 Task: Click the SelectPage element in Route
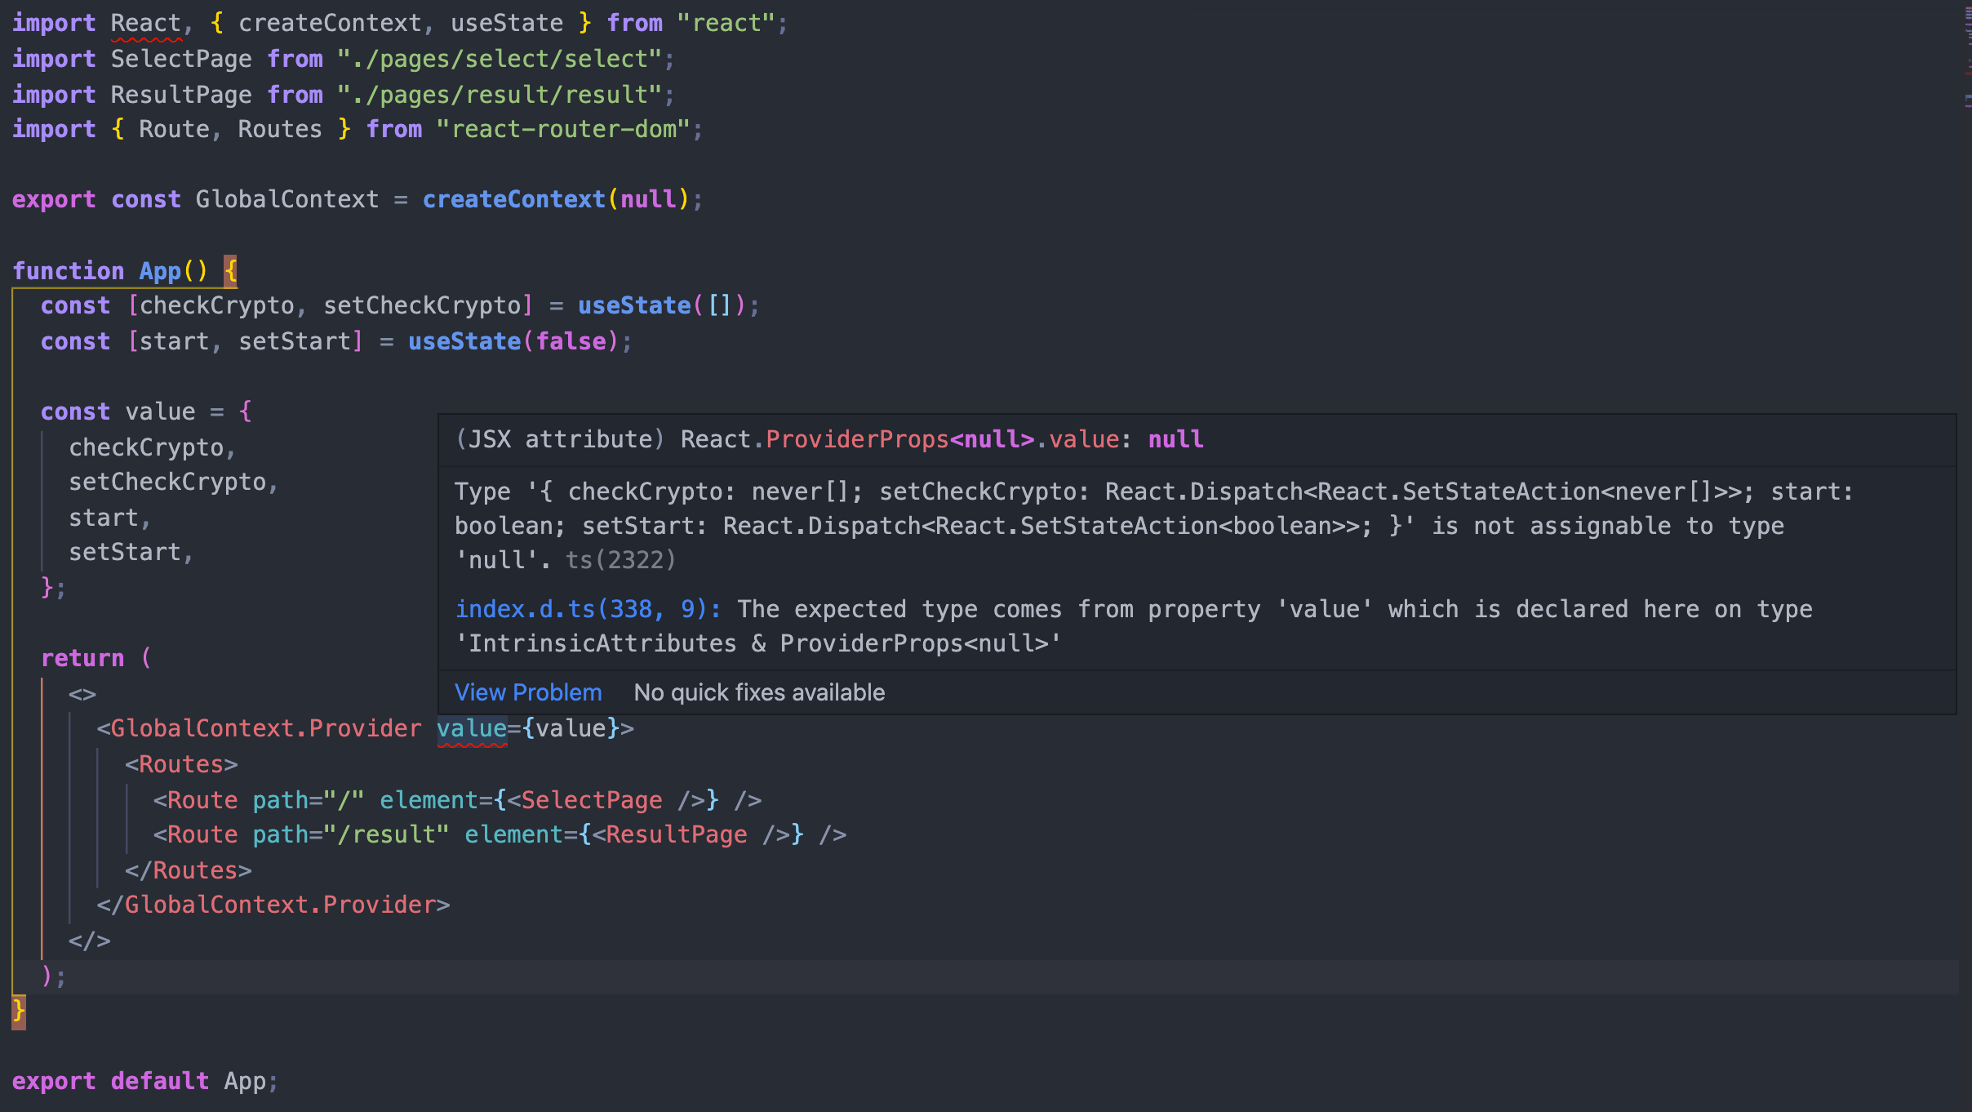click(x=606, y=800)
